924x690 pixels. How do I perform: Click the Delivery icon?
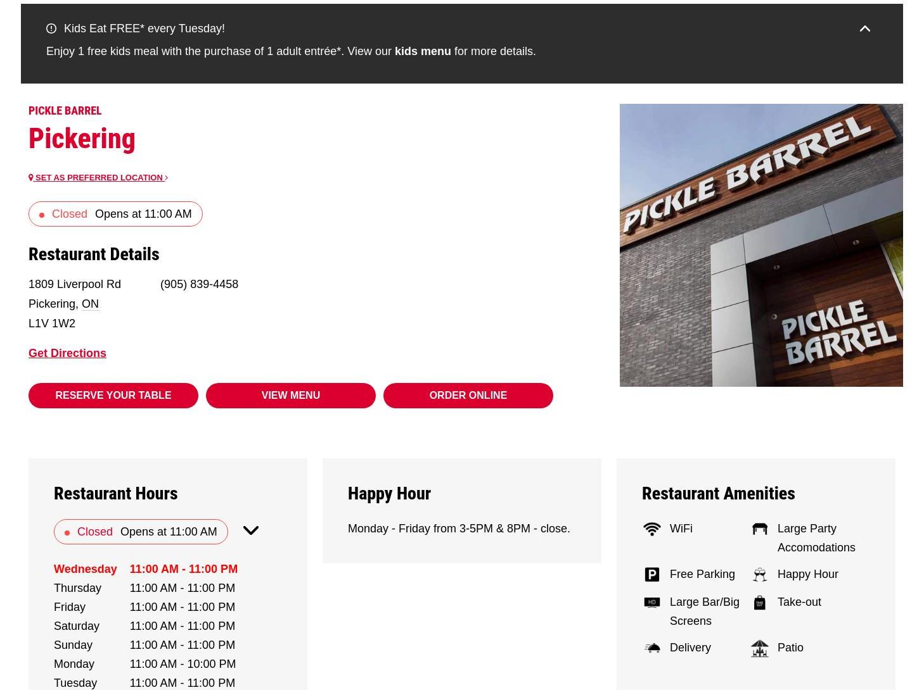[x=652, y=648]
